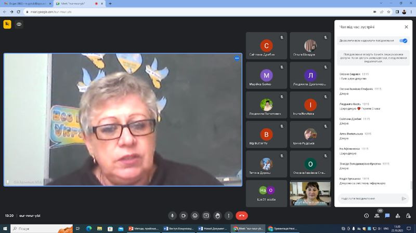Viewport: 416px width, 233px height.
Task: Switch to the PowerPoint 'Методи, прийоми...' taskbar window
Action: (144, 228)
